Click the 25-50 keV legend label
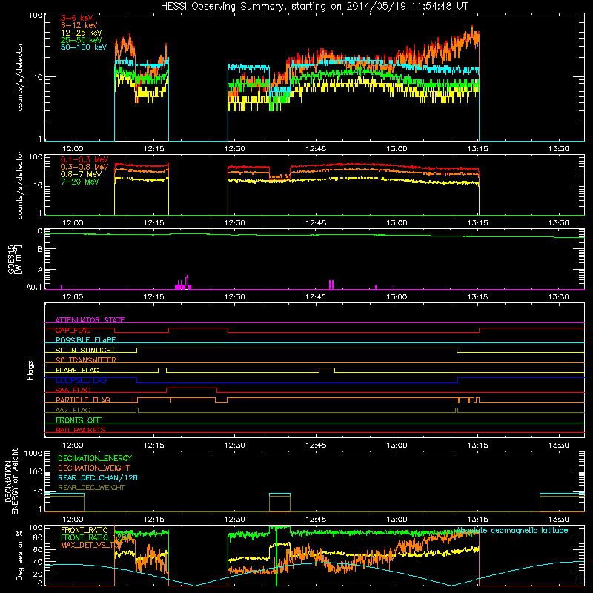This screenshot has width=593, height=593. click(82, 40)
